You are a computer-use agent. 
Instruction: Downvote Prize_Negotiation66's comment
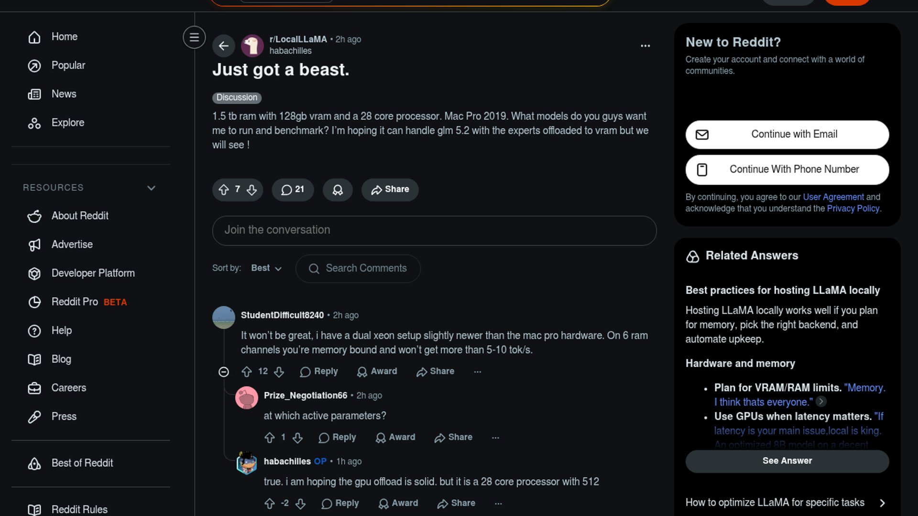pos(298,438)
